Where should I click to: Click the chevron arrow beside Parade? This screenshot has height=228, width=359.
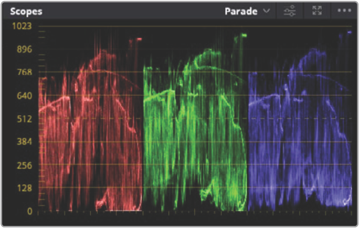267,11
